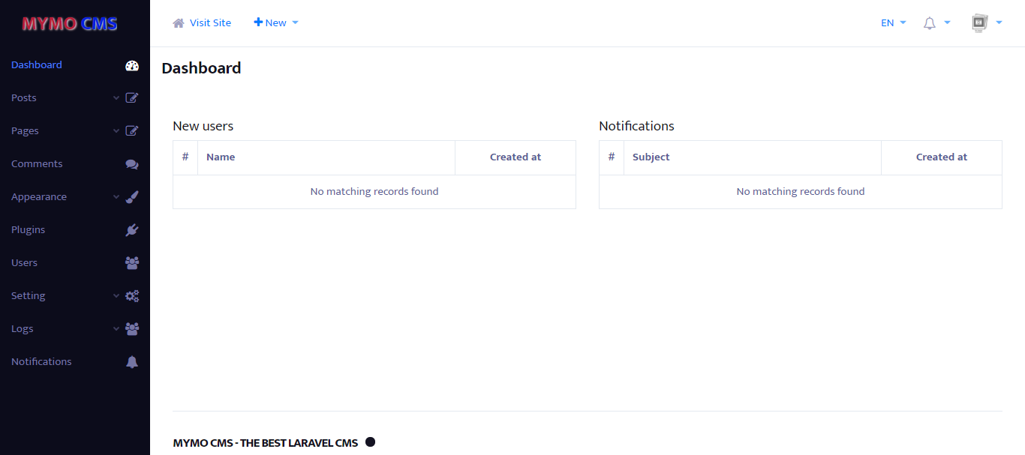Viewport: 1025px width, 455px height.
Task: Click the black dot in footer
Action: (370, 442)
